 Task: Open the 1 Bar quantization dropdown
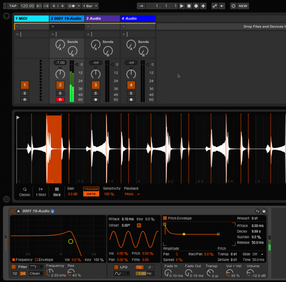[x=90, y=6]
